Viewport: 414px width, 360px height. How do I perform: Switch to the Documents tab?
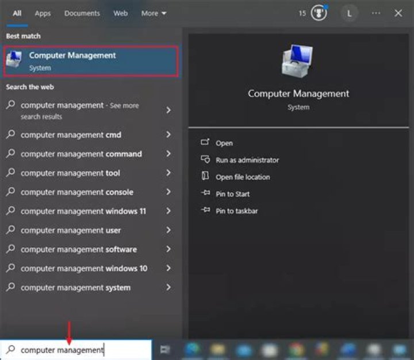82,13
